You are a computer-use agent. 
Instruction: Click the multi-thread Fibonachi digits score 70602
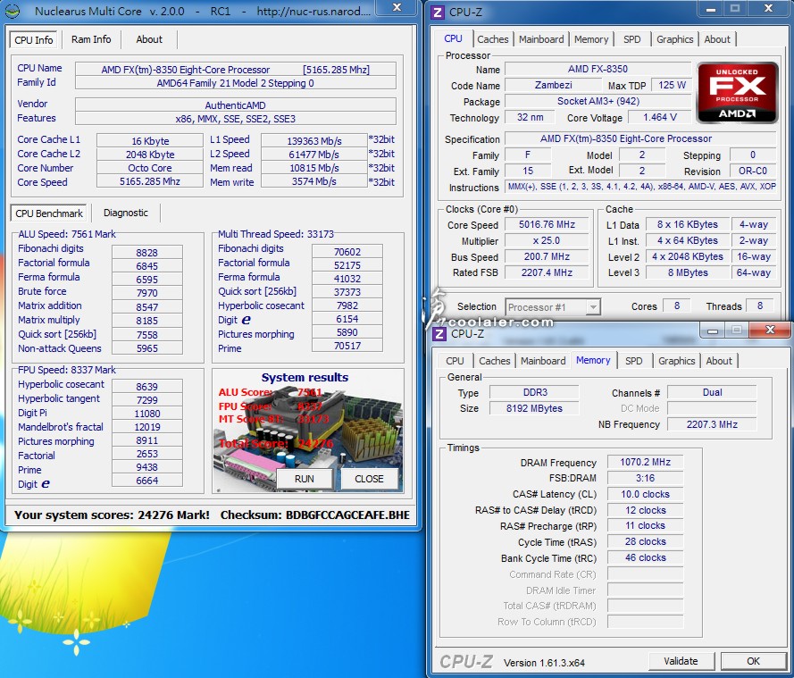coord(347,252)
